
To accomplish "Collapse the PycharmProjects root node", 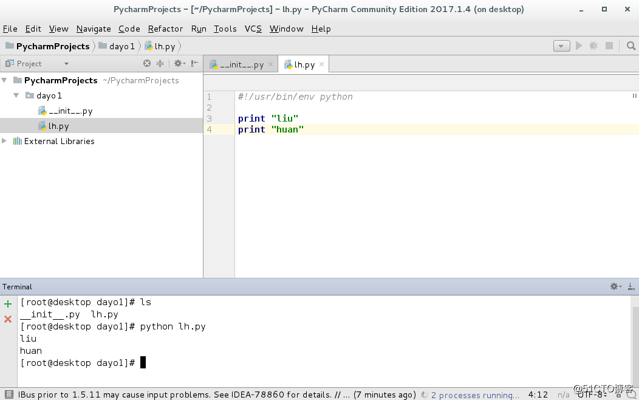I will (4, 80).
